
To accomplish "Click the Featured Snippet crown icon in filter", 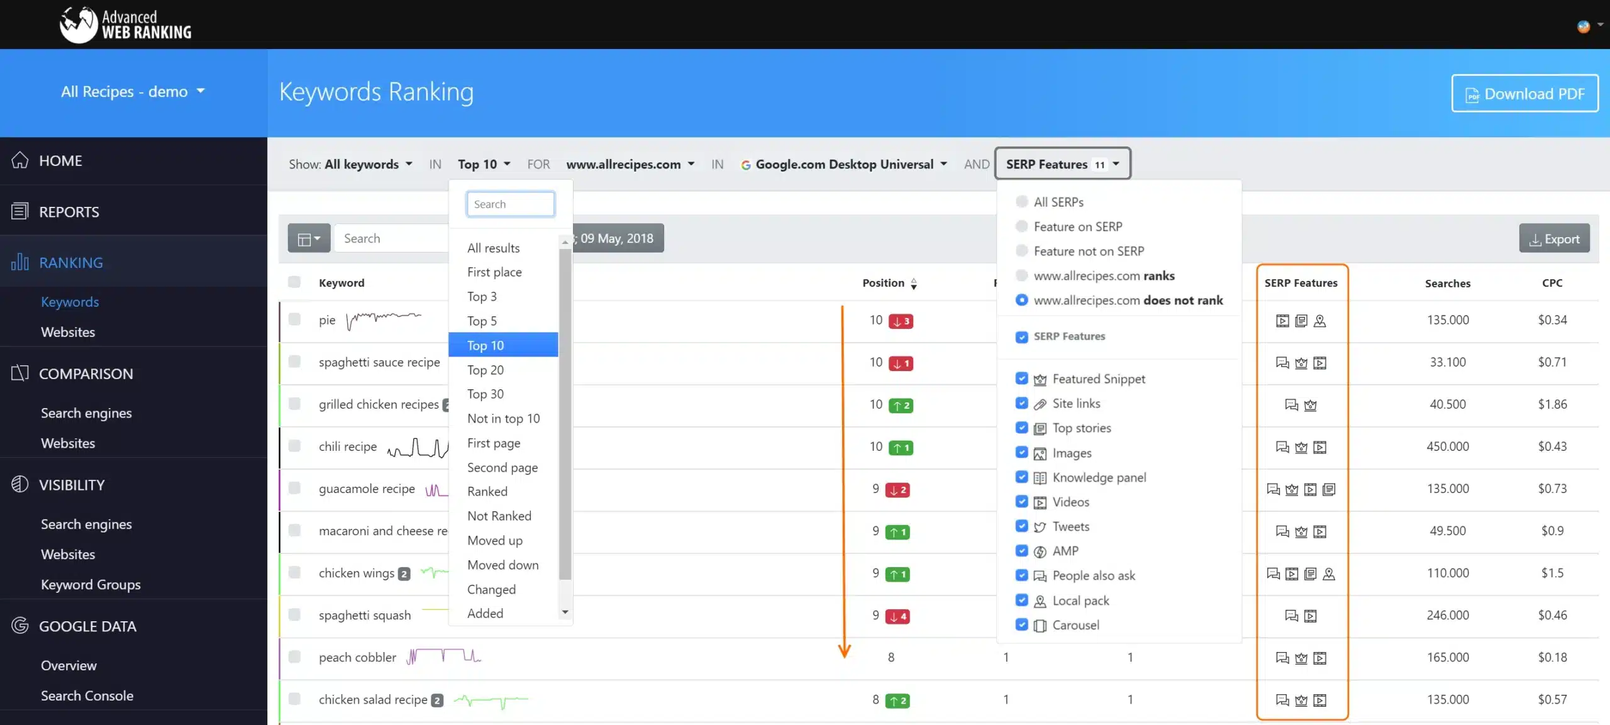I will (x=1040, y=379).
